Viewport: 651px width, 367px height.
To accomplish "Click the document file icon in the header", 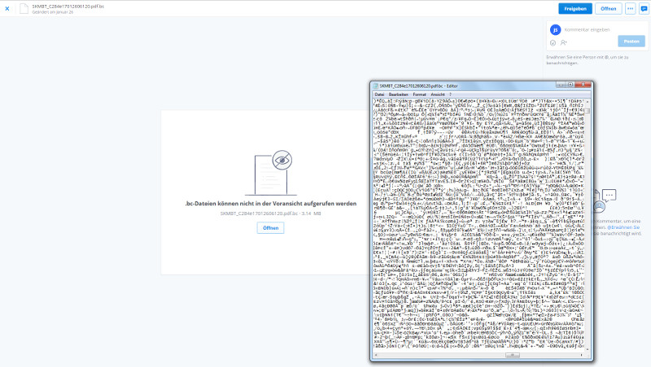I will [24, 8].
